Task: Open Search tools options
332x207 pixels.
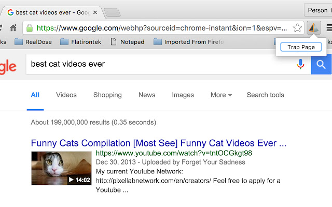Action: click(x=265, y=95)
